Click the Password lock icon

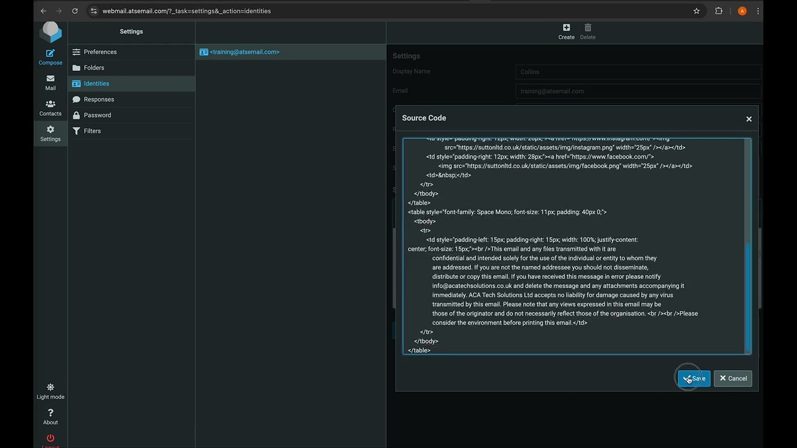[x=77, y=115]
